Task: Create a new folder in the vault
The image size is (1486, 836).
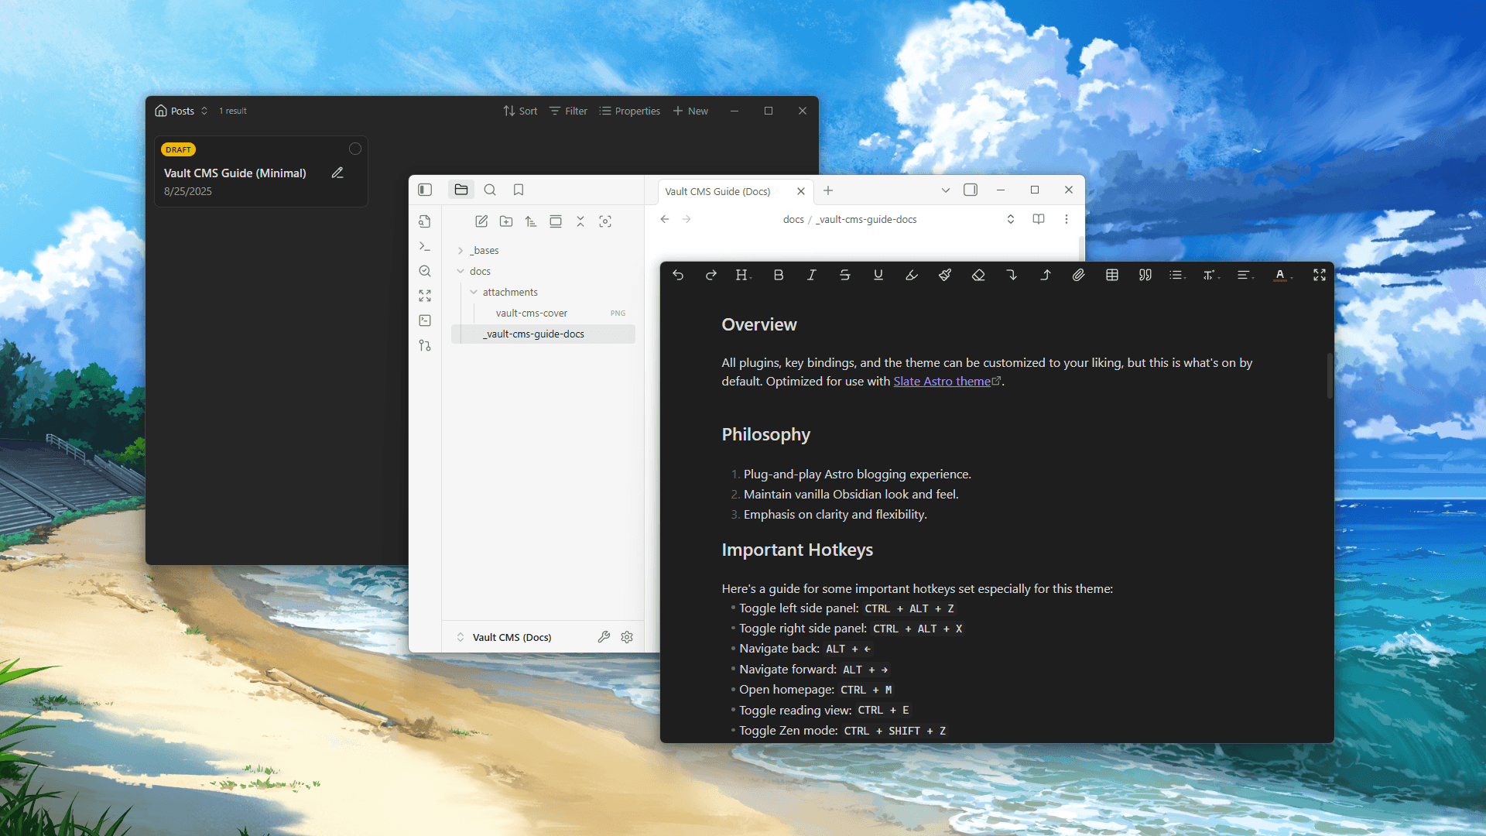Action: [506, 221]
